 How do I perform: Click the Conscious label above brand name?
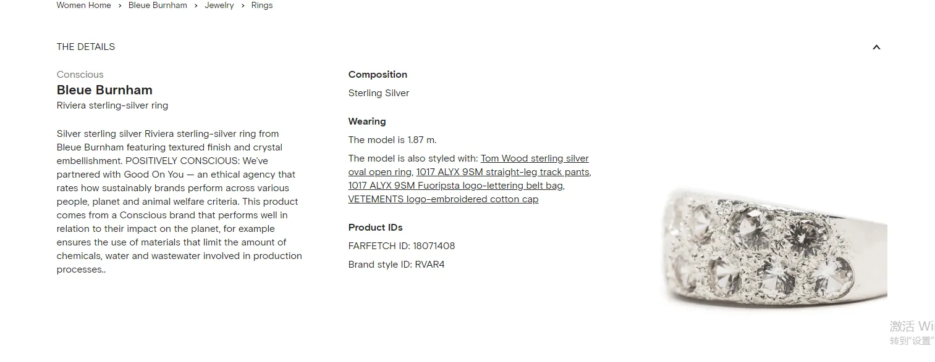80,75
